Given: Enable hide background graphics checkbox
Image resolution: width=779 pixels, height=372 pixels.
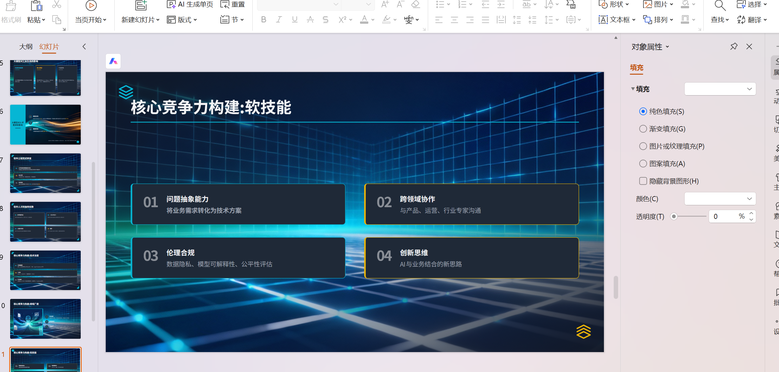Looking at the screenshot, I should (x=643, y=181).
